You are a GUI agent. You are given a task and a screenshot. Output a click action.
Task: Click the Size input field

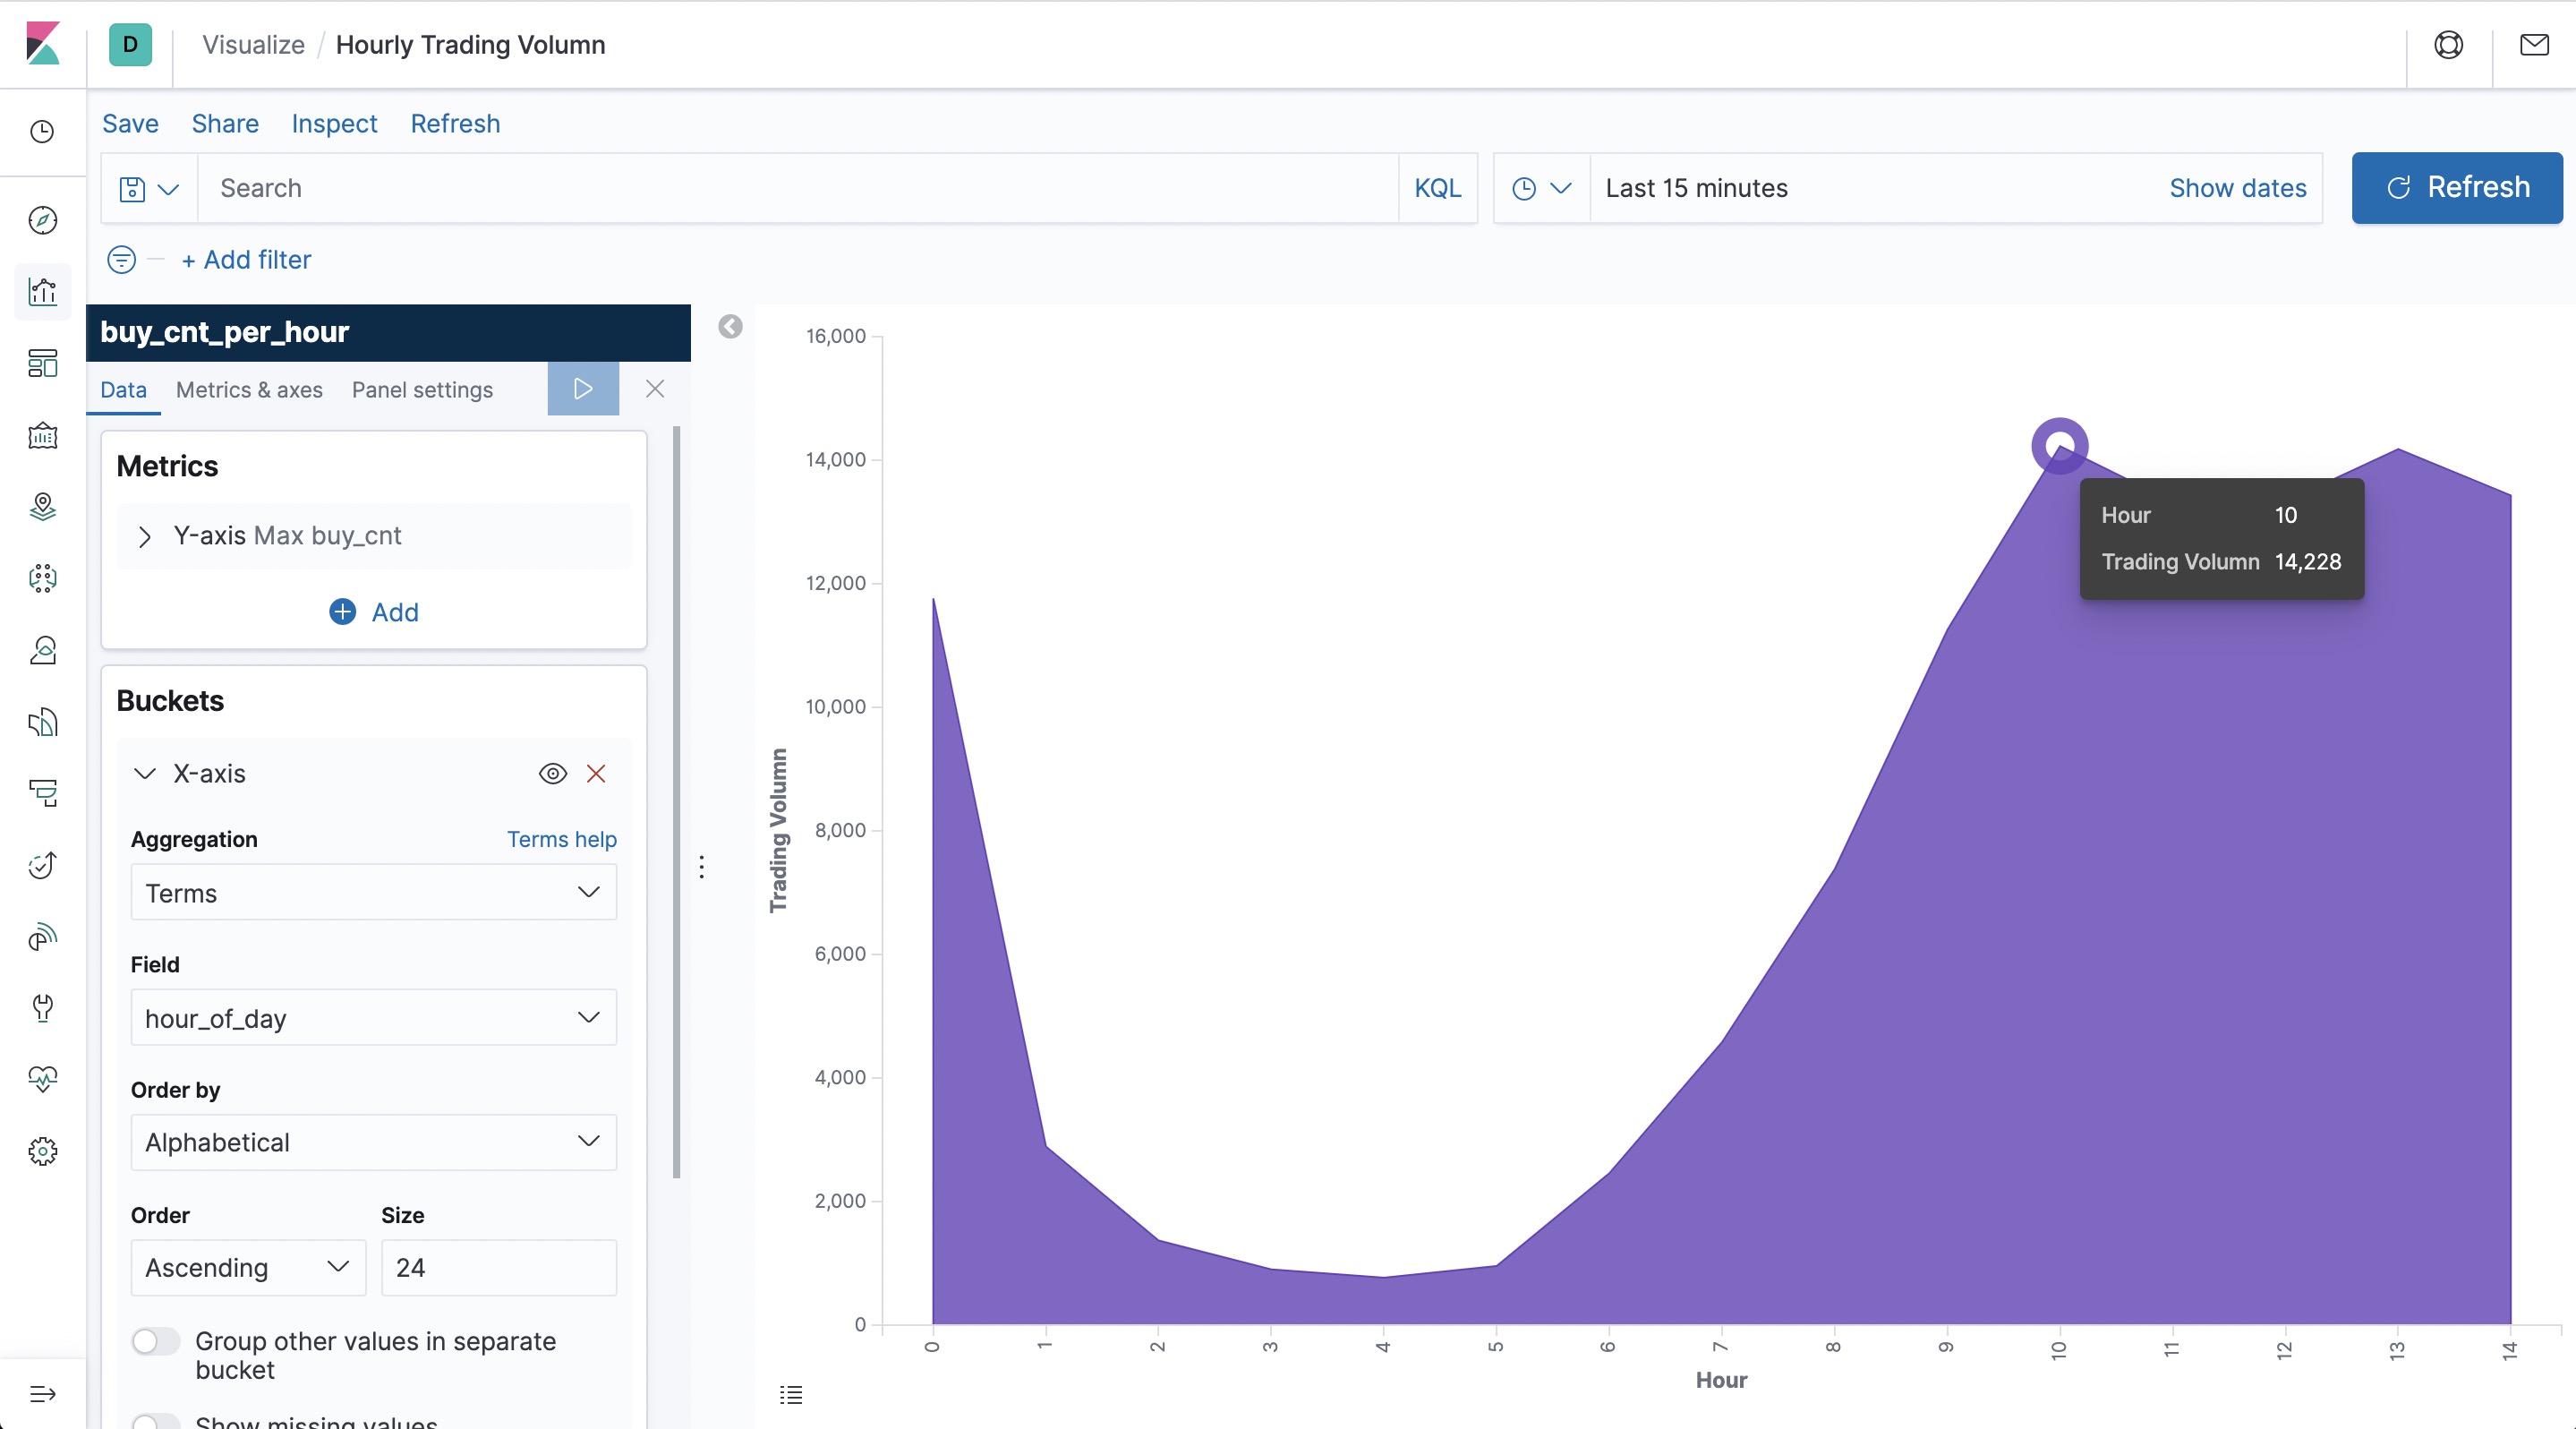coord(498,1268)
